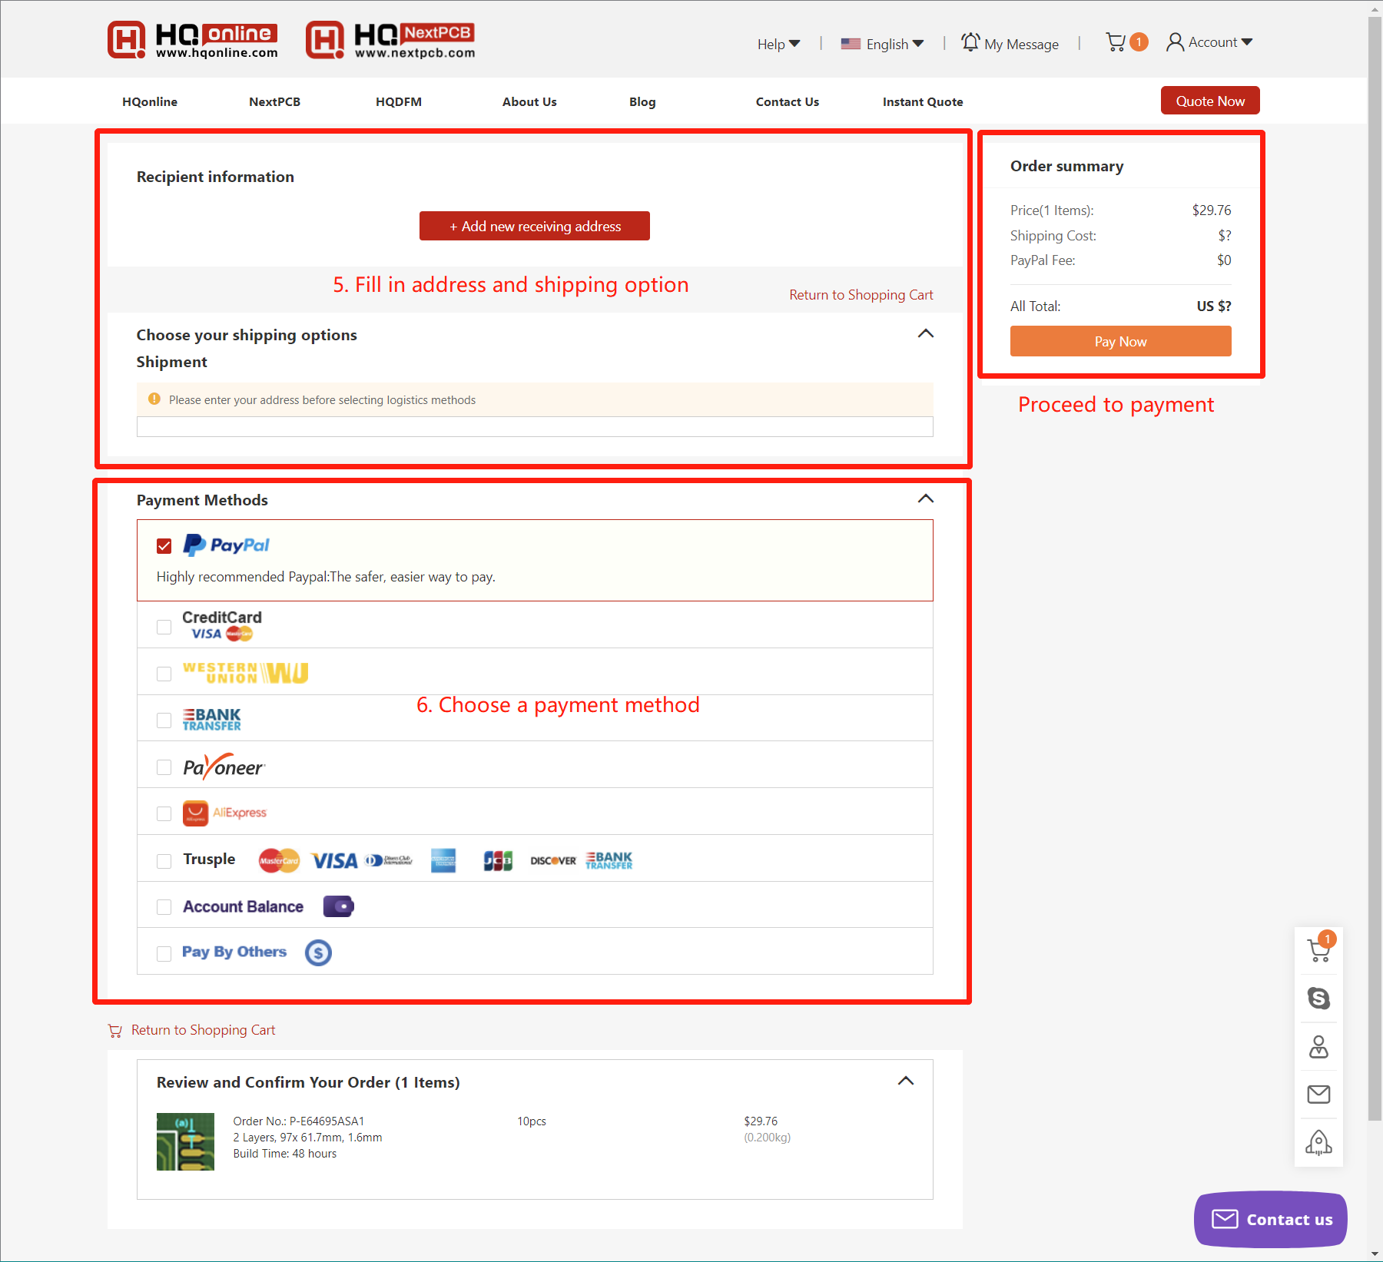Open the PCB order thumbnail image

click(x=185, y=1141)
